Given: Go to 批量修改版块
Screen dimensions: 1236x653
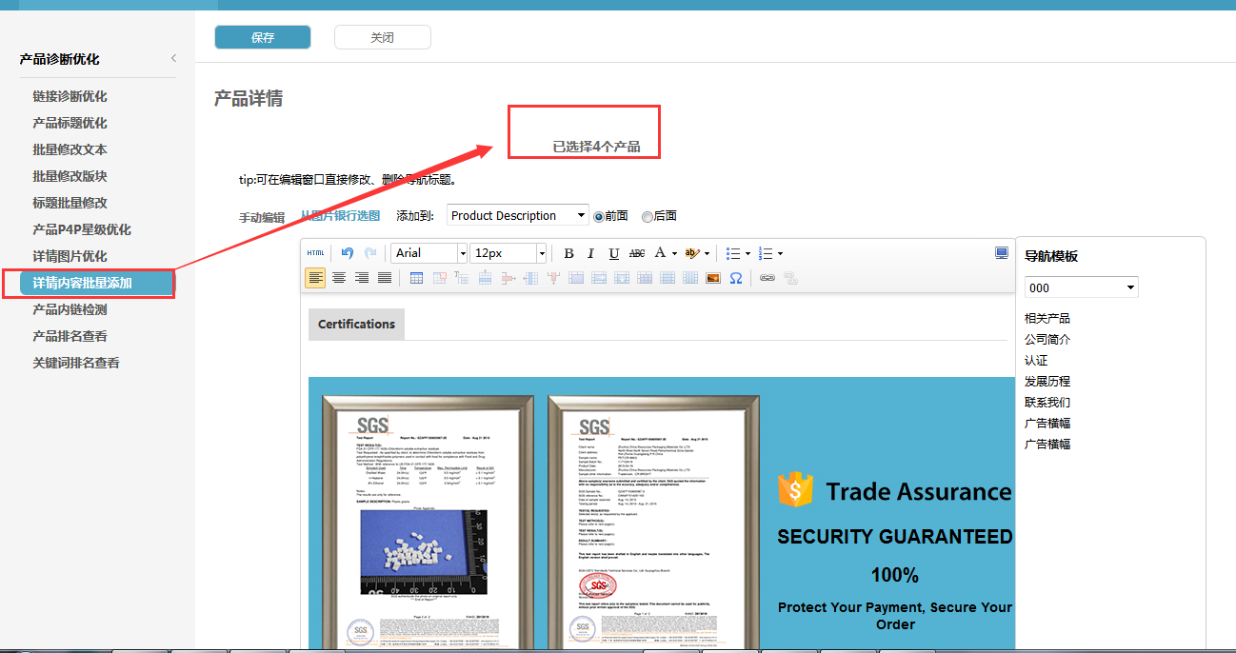Looking at the screenshot, I should click(x=70, y=176).
